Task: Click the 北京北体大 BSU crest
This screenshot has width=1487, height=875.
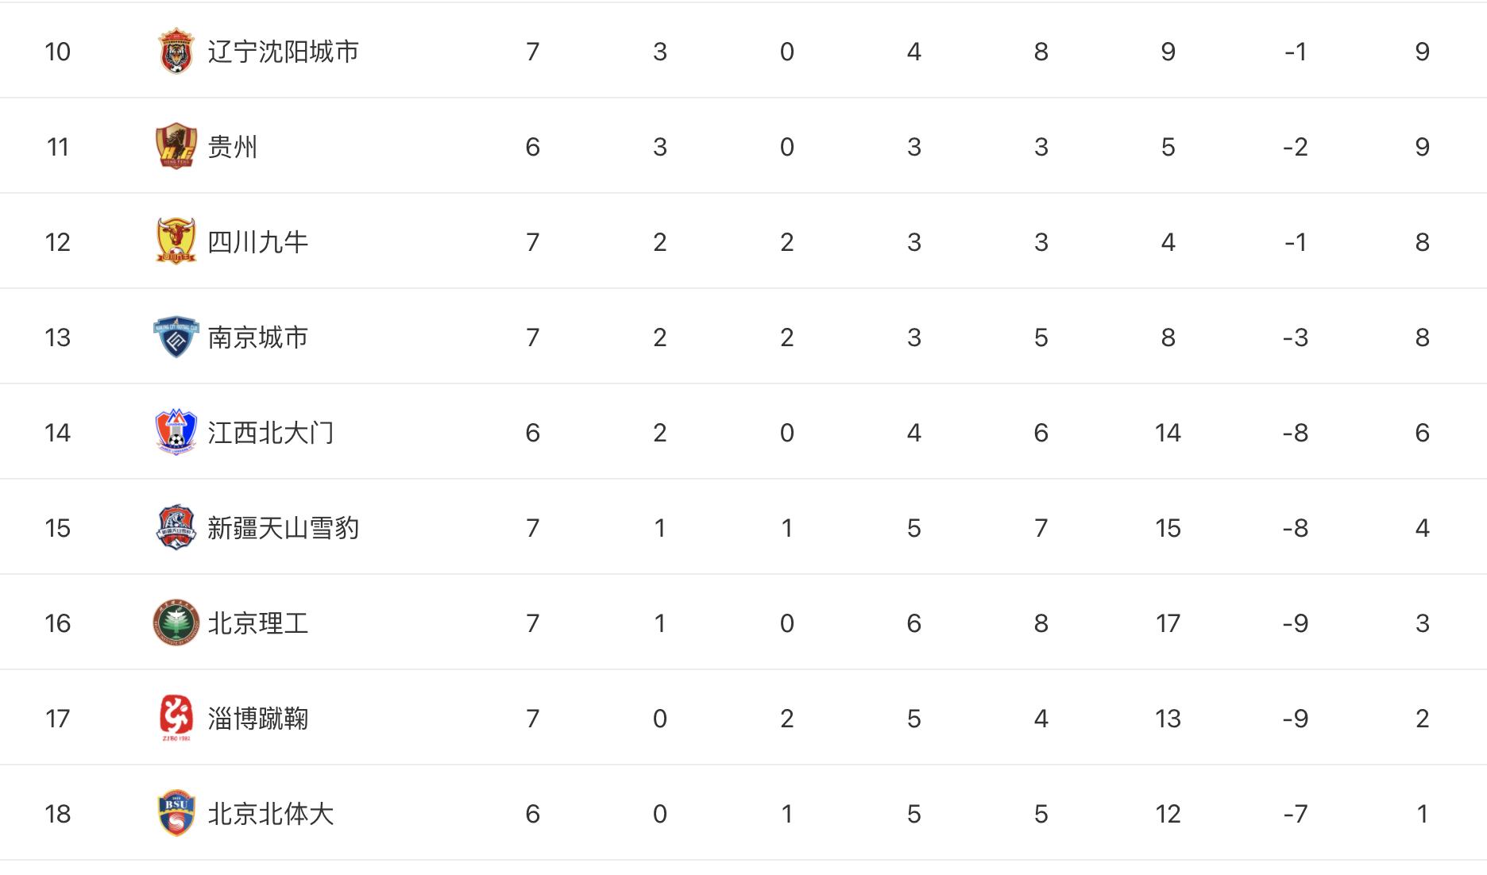Action: [x=176, y=814]
